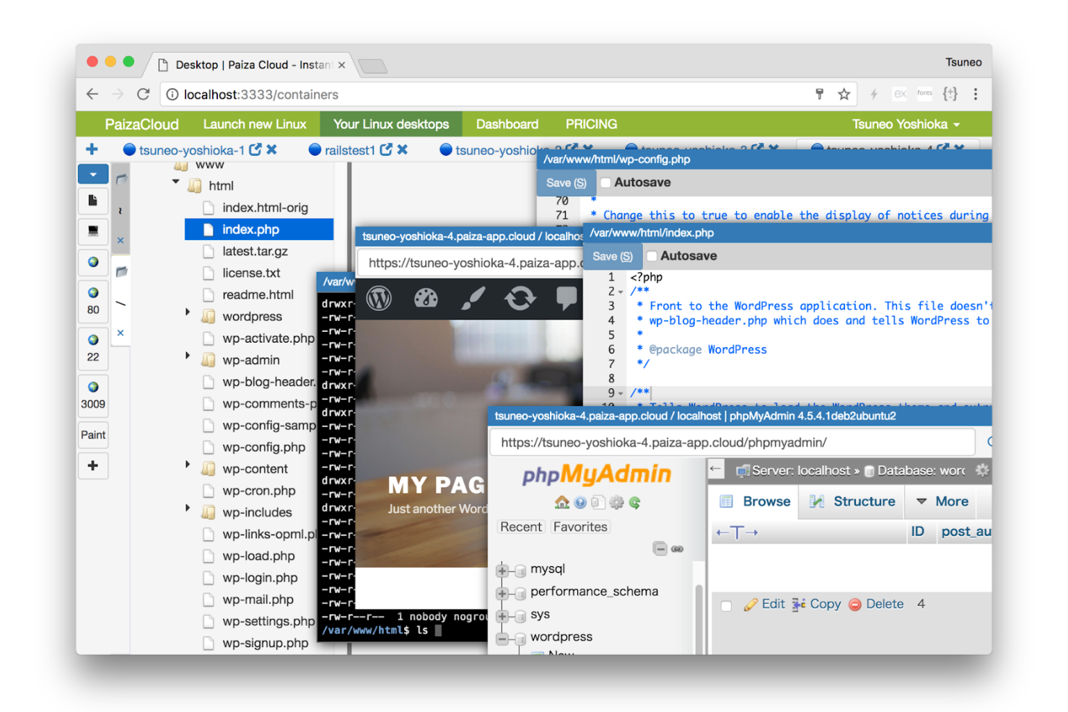This screenshot has width=1068, height=712.
Task: Enable Autosave for wp-config.php
Action: pyautogui.click(x=605, y=183)
